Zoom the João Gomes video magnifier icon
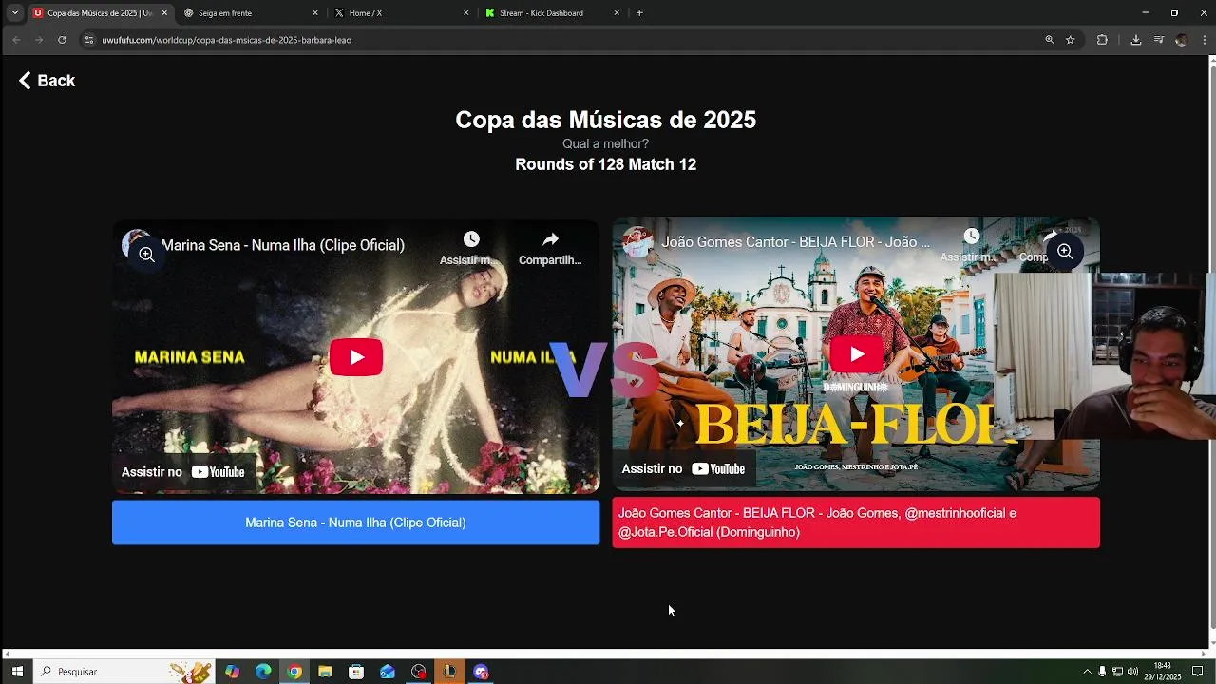Screen dimensions: 1216x684 (x=1065, y=252)
